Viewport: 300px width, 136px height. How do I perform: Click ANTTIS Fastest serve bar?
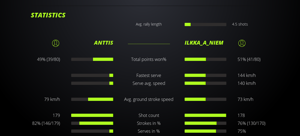point(92,75)
